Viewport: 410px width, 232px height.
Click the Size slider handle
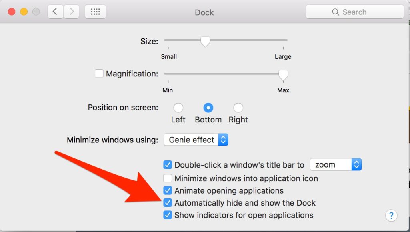point(205,42)
